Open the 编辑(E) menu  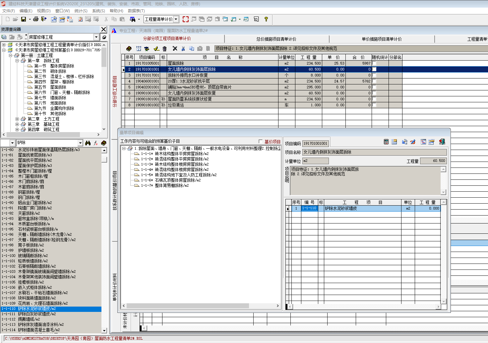point(26,11)
